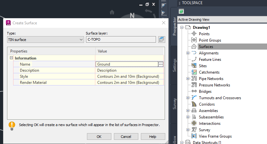Click the Style value Contours 2m and 10m
The image size is (267, 144).
[129, 76]
